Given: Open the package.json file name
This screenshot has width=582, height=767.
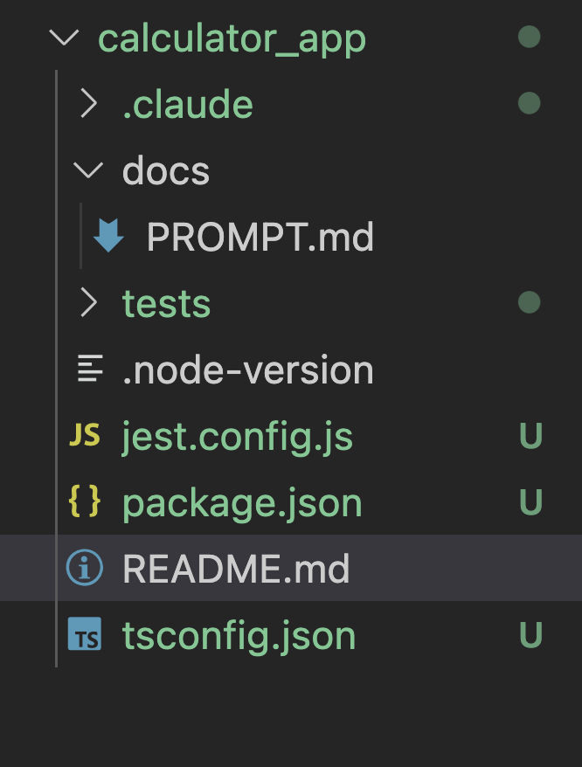Looking at the screenshot, I should [x=242, y=503].
